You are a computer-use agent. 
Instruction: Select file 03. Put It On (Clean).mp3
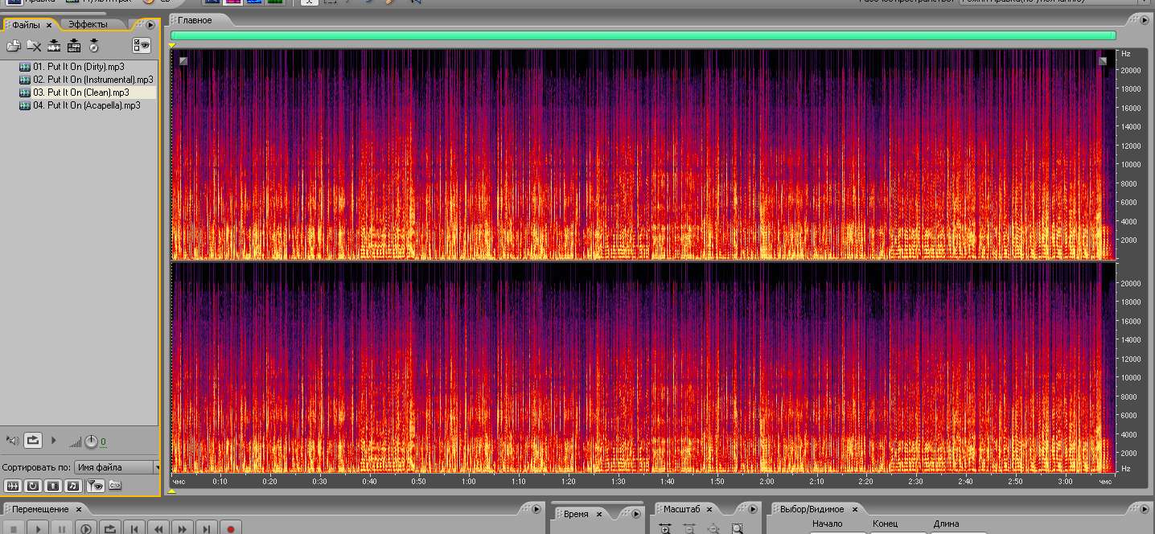pos(81,92)
